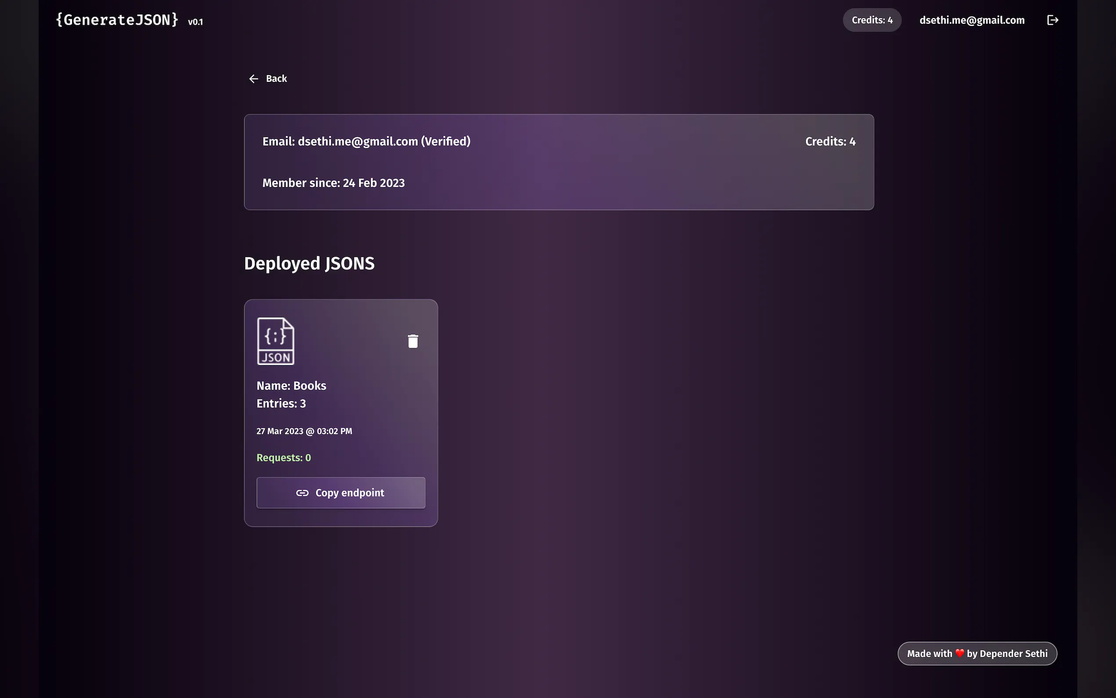Open account email dsethi.me@gmail.com in header

(x=971, y=20)
